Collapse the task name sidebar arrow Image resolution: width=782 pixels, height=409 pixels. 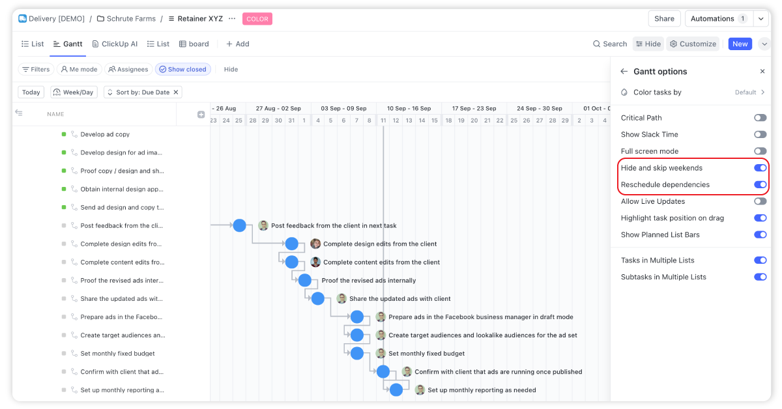[x=18, y=113]
